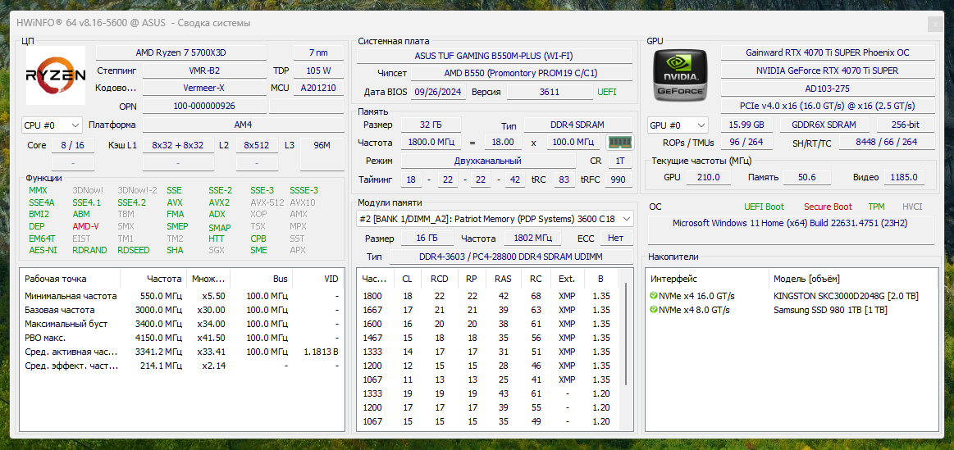
Task: Select the PBO макс. row
Action: 182,338
